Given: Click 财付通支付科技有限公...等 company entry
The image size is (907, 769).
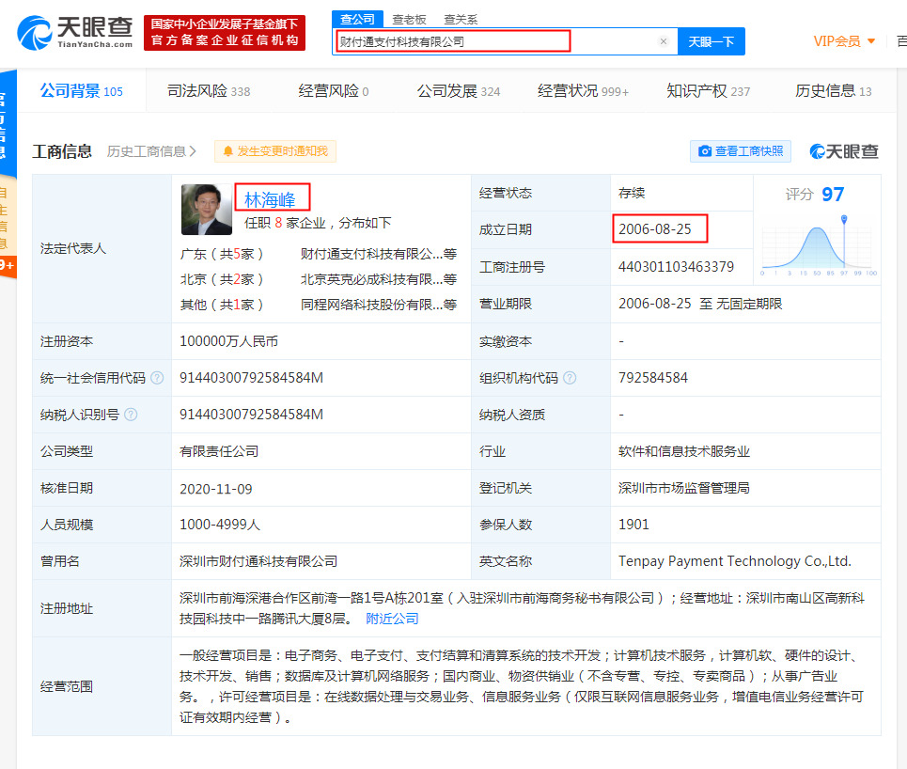Looking at the screenshot, I should click(378, 254).
